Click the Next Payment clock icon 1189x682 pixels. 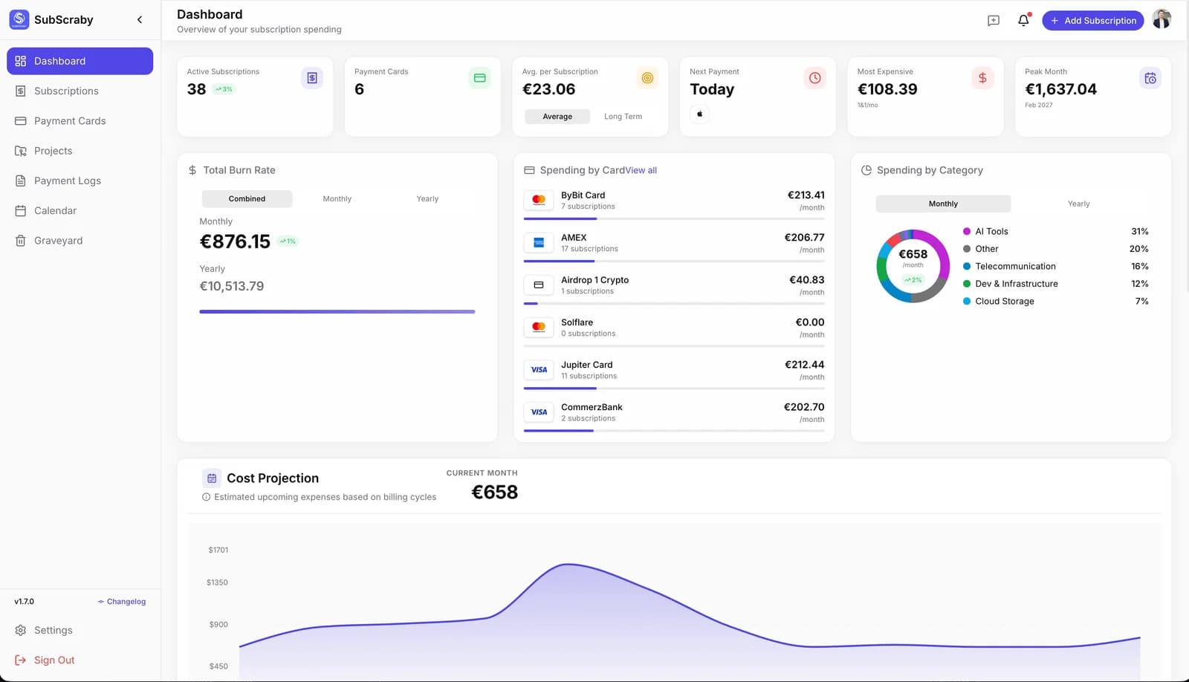click(x=815, y=78)
